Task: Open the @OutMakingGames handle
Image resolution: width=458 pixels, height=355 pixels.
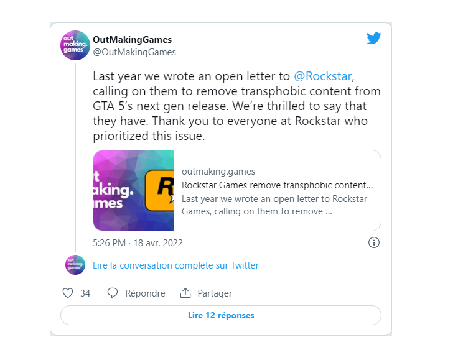Action: [134, 52]
